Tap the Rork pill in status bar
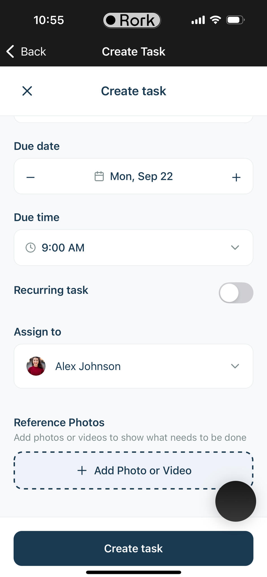Image resolution: width=267 pixels, height=577 pixels. [x=132, y=20]
